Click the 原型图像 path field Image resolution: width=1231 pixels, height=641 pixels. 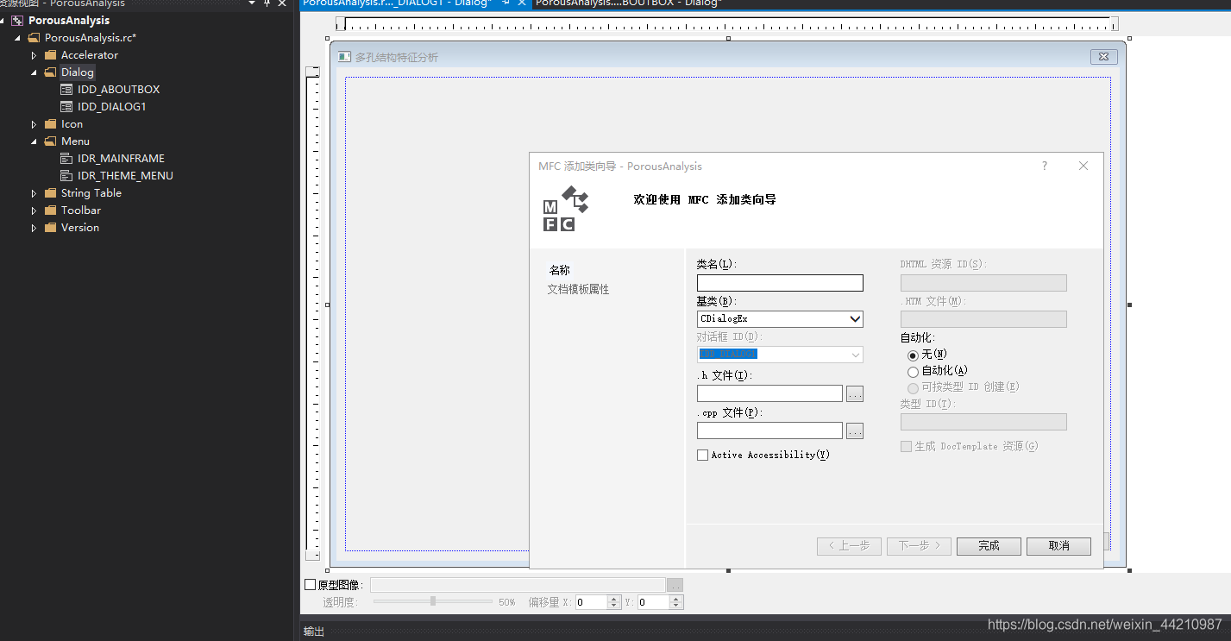point(518,585)
